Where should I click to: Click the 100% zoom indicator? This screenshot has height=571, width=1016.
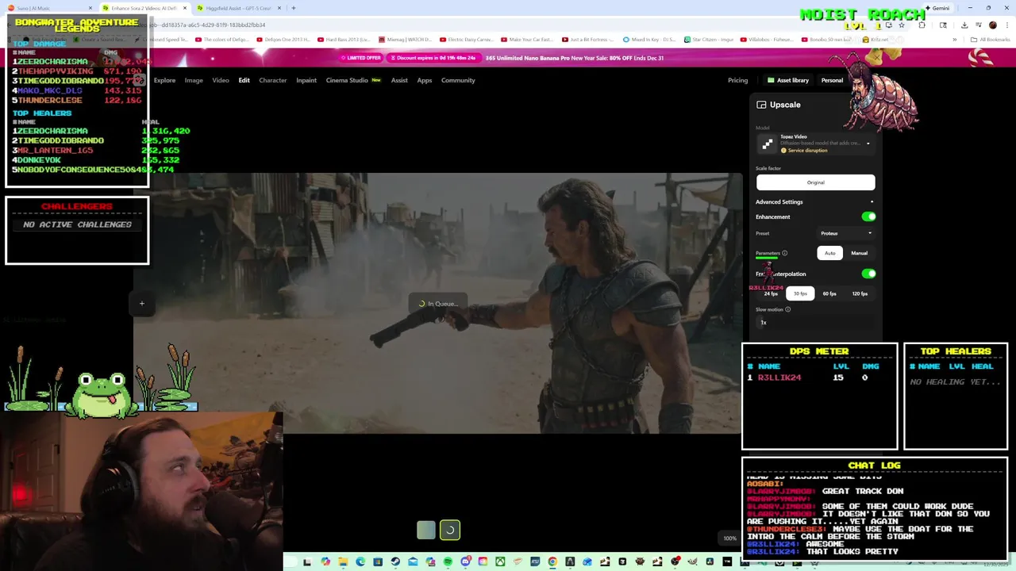pos(729,538)
